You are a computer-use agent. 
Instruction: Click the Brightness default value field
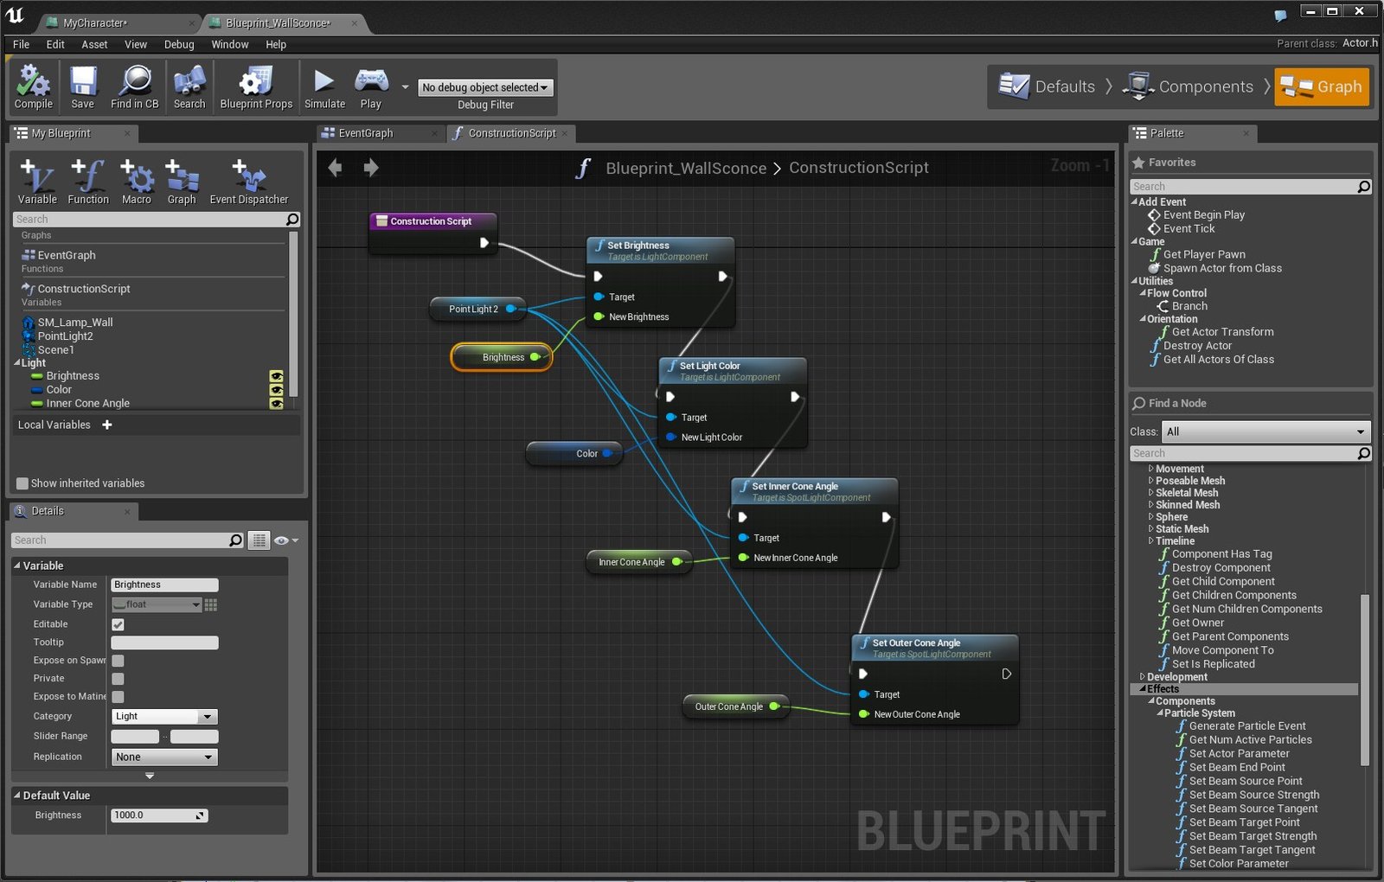[x=159, y=815]
